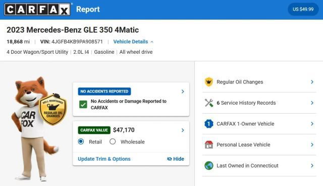
Task: Expand Service History Records row chevron
Action: point(312,103)
